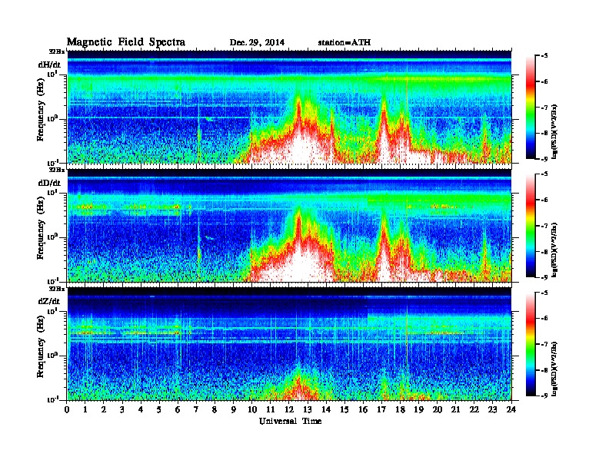The image size is (609, 470).
Task: Click hour 2 on the Universal Time axis
Action: coord(104,409)
